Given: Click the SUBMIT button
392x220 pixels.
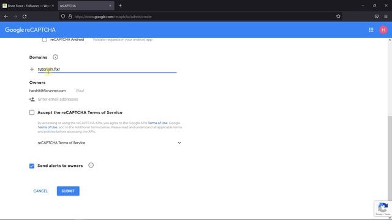Looking at the screenshot, I should 68,191.
